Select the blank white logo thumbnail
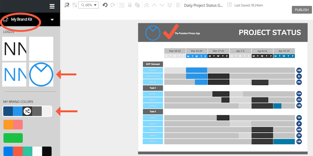Viewport: 313px width, 156px height. click(x=41, y=49)
